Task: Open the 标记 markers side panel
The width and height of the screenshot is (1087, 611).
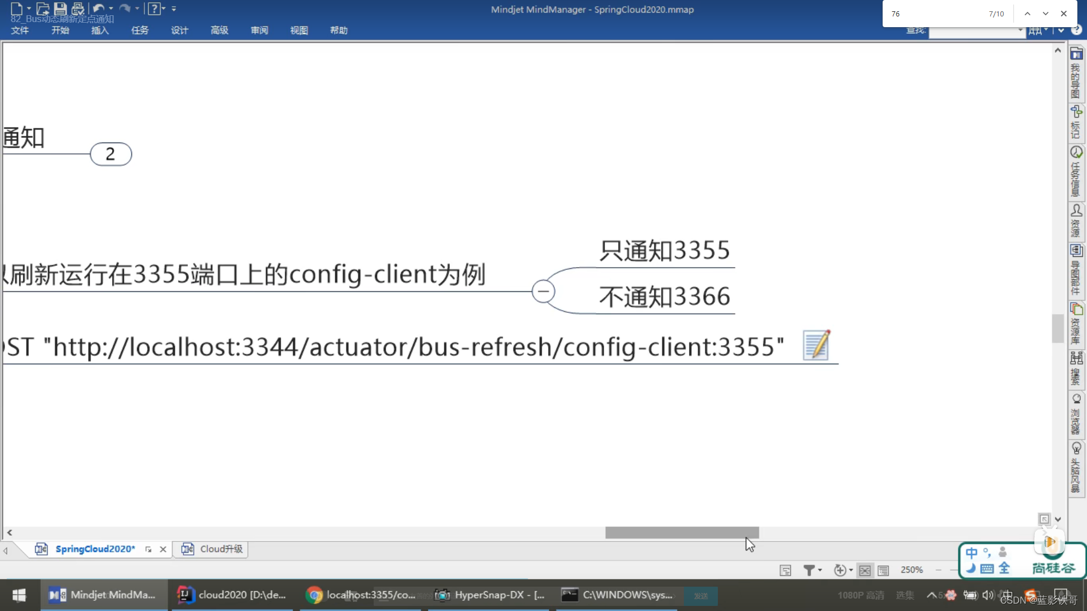Action: coord(1076,122)
